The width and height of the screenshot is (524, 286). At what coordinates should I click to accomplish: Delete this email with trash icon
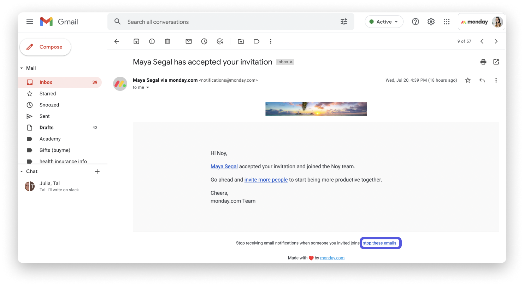(167, 41)
